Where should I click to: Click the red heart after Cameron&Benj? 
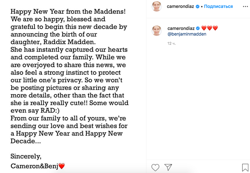click(x=62, y=166)
